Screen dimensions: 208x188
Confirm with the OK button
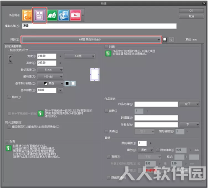pos(191,11)
